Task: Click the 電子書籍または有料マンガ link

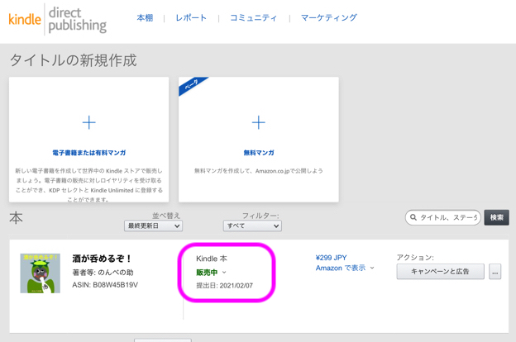Action: tap(89, 153)
